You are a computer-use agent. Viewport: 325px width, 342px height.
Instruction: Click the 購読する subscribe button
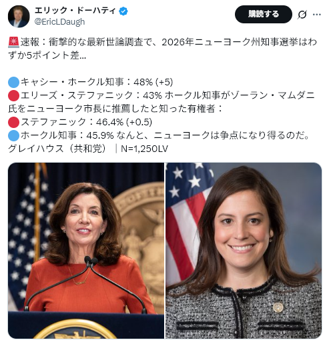tap(264, 15)
